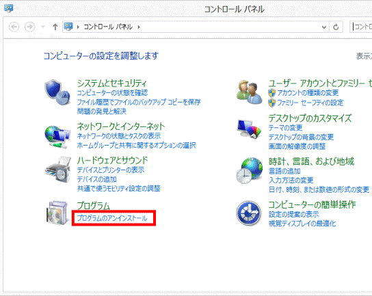Expand the breadcrumb arrow after コントロール パネル
The image size is (372, 296).
pos(139,27)
